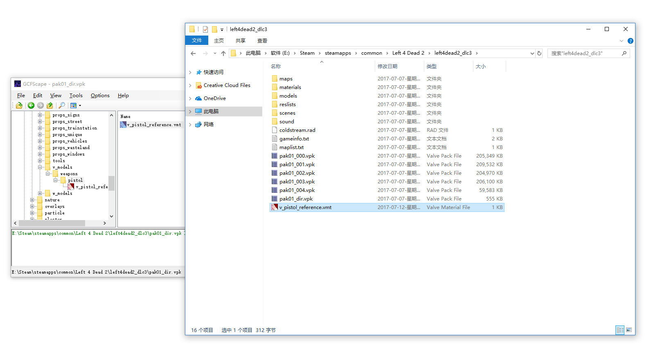The height and width of the screenshot is (352, 651).
Task: Click the Explorer Back navigation arrow
Action: [x=194, y=53]
